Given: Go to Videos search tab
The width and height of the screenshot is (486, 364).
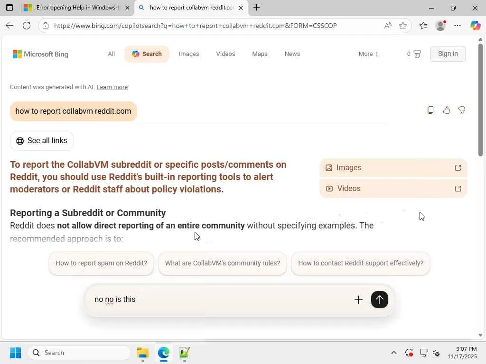Looking at the screenshot, I should [225, 54].
